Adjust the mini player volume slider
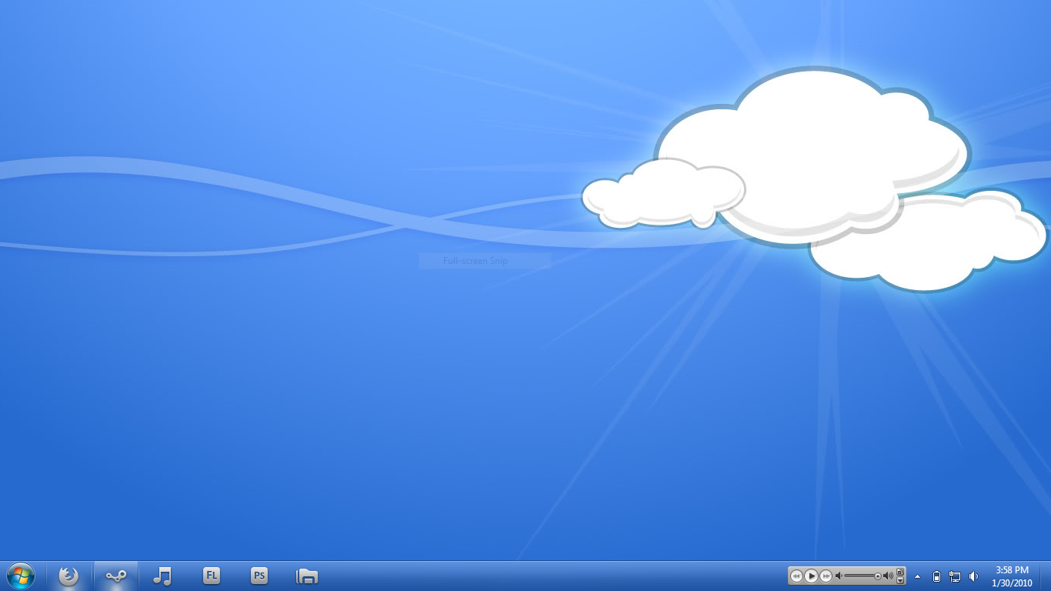 coord(862,576)
